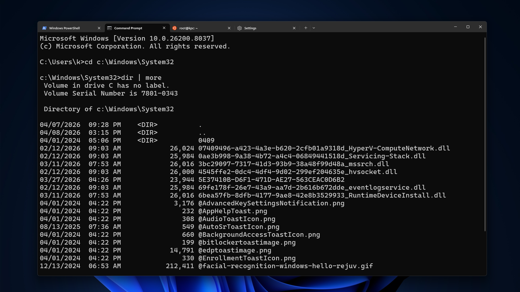The height and width of the screenshot is (292, 520).
Task: Open a new tab with plus button
Action: tap(305, 28)
